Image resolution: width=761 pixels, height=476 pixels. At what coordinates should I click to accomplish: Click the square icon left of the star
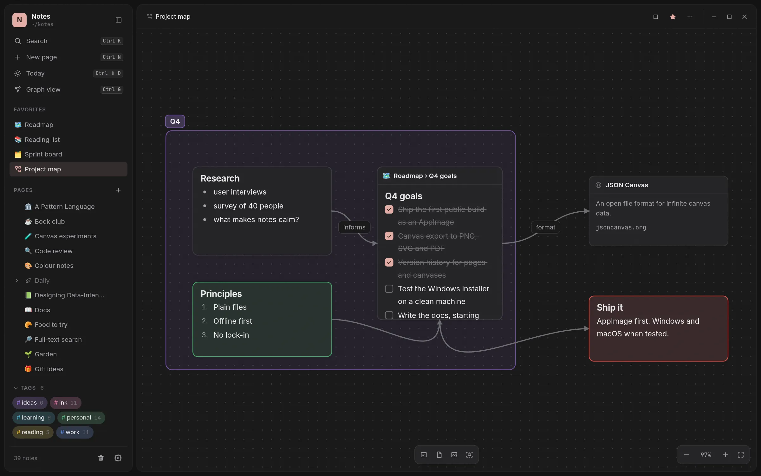click(x=656, y=17)
